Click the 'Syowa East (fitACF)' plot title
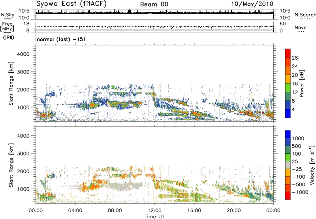This screenshot has height=219, width=316. coord(71,4)
